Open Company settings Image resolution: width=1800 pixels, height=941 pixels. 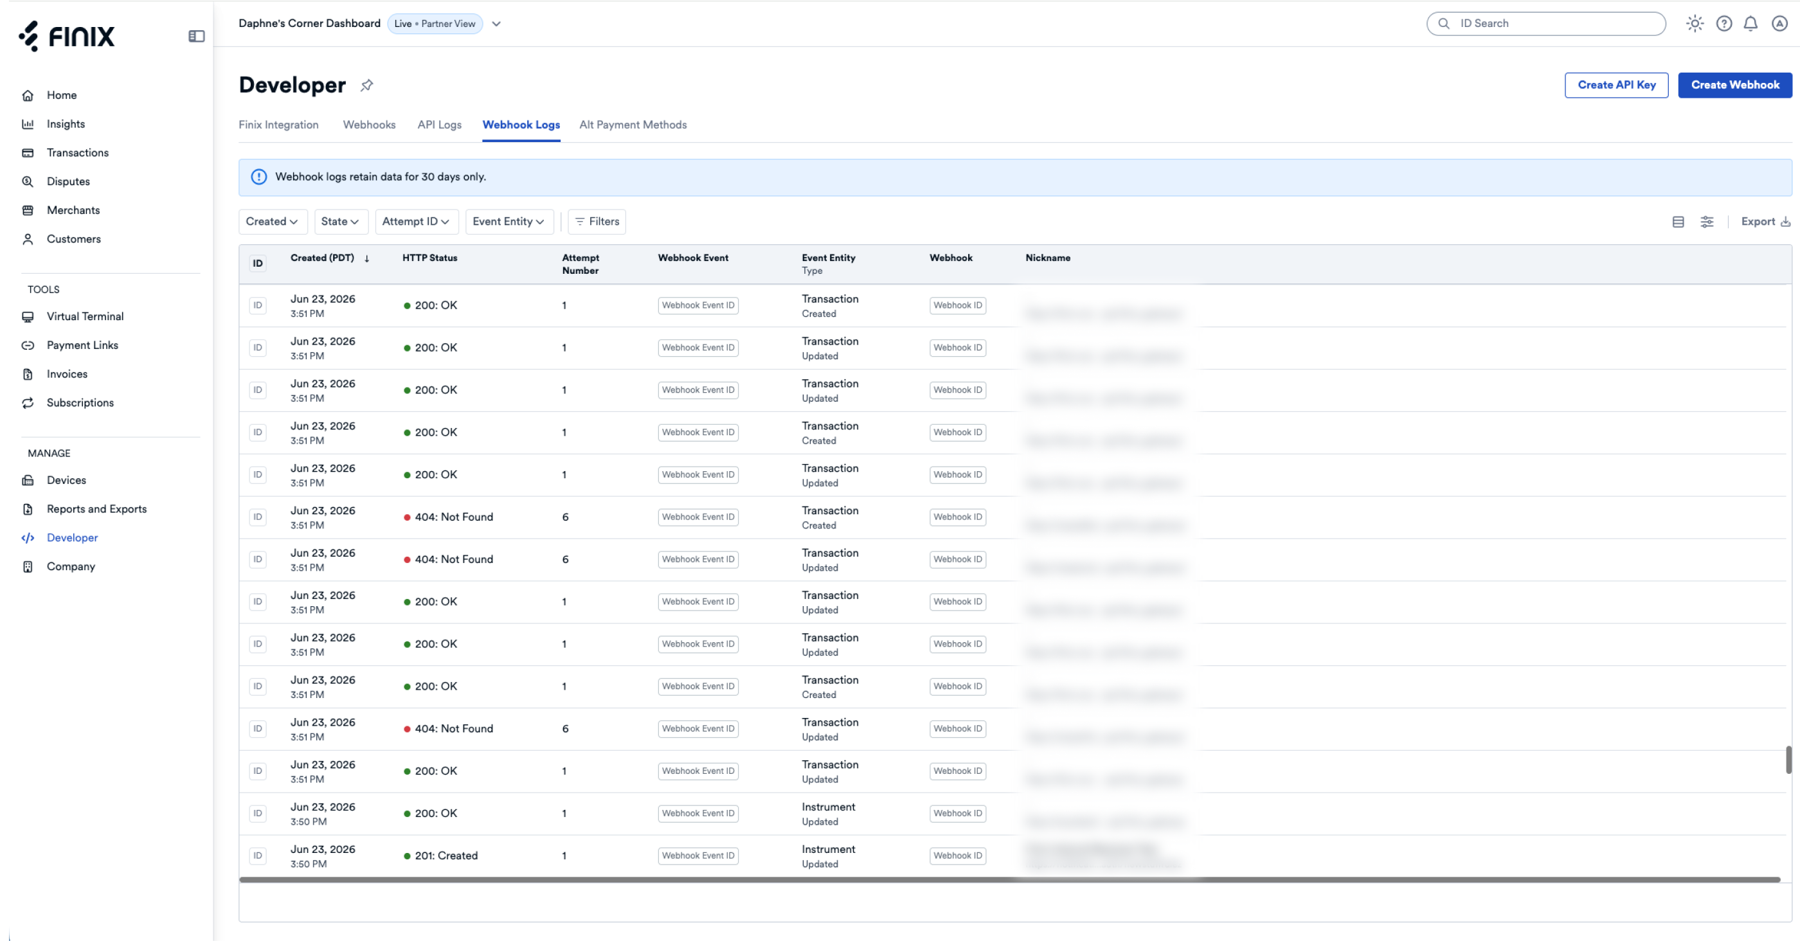click(71, 566)
